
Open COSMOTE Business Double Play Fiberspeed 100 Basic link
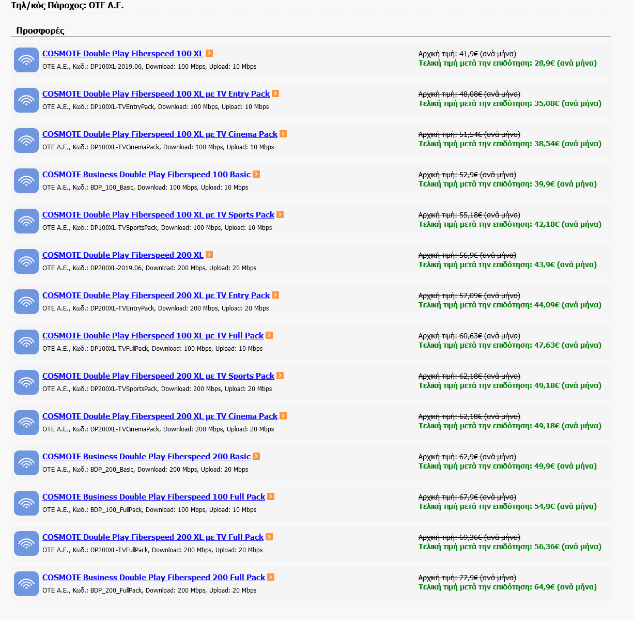pyautogui.click(x=147, y=175)
